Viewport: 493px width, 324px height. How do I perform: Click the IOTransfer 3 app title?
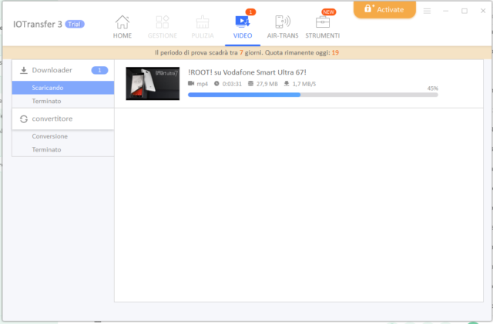[x=38, y=24]
